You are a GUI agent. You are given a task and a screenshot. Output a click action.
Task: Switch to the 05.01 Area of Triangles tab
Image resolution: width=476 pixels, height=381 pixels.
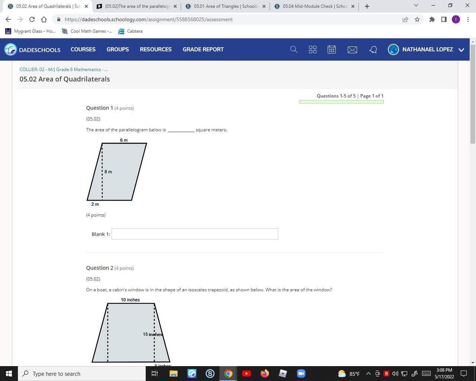(x=225, y=6)
